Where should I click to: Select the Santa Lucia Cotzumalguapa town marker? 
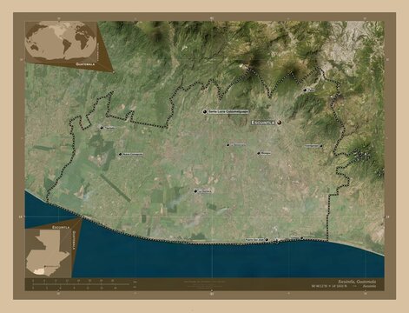(x=205, y=111)
